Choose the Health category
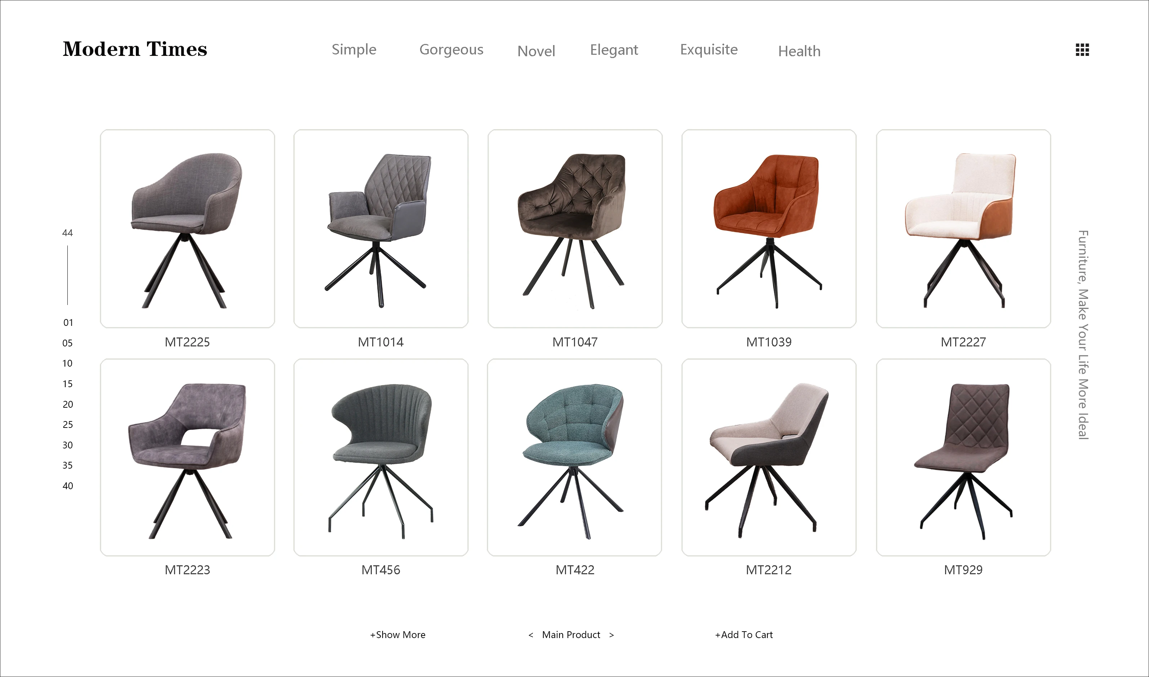The height and width of the screenshot is (677, 1149). (799, 51)
